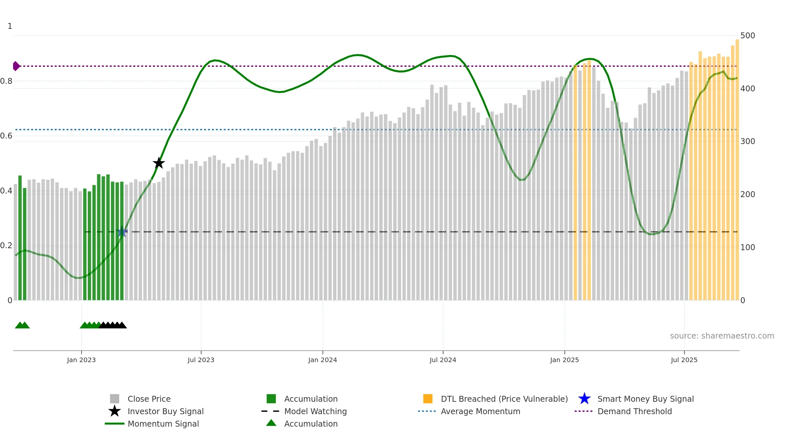
Task: Toggle the Average Momentum legend entry
Action: coord(480,411)
